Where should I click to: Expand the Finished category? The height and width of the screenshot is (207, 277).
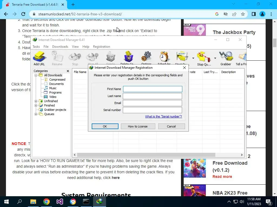coord(36,105)
